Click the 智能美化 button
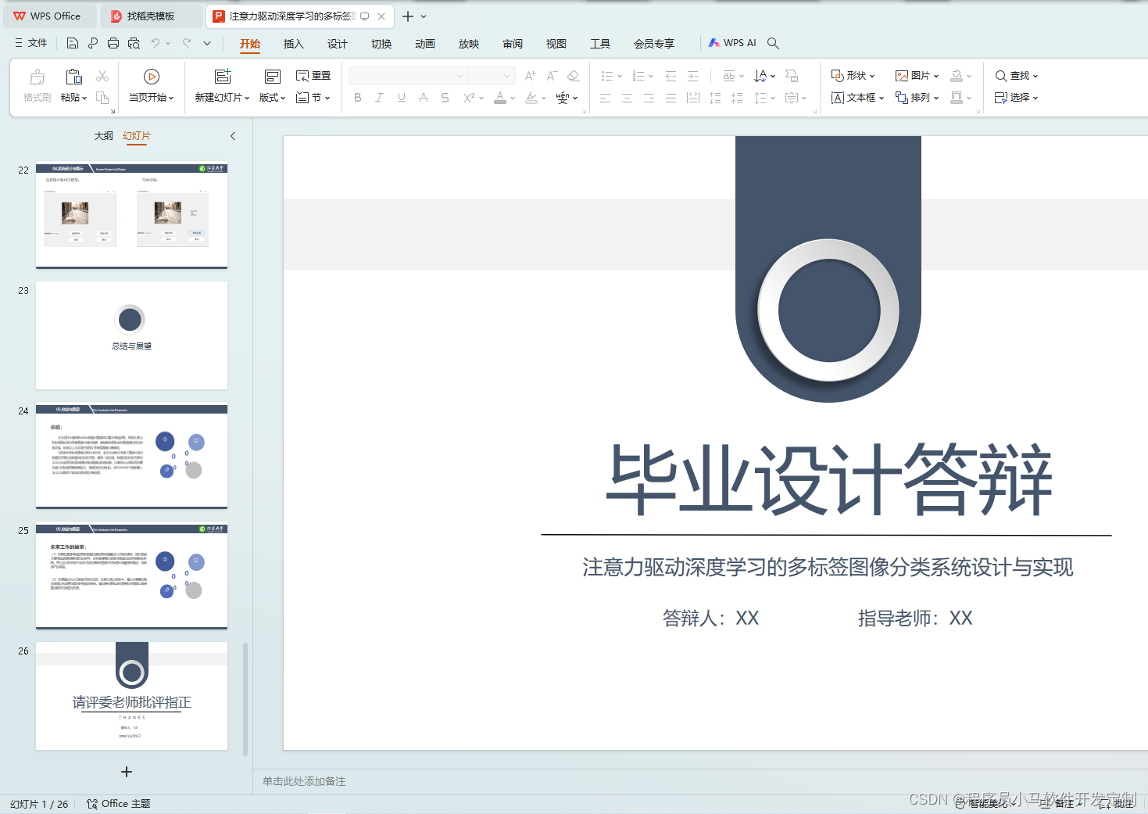 click(982, 802)
